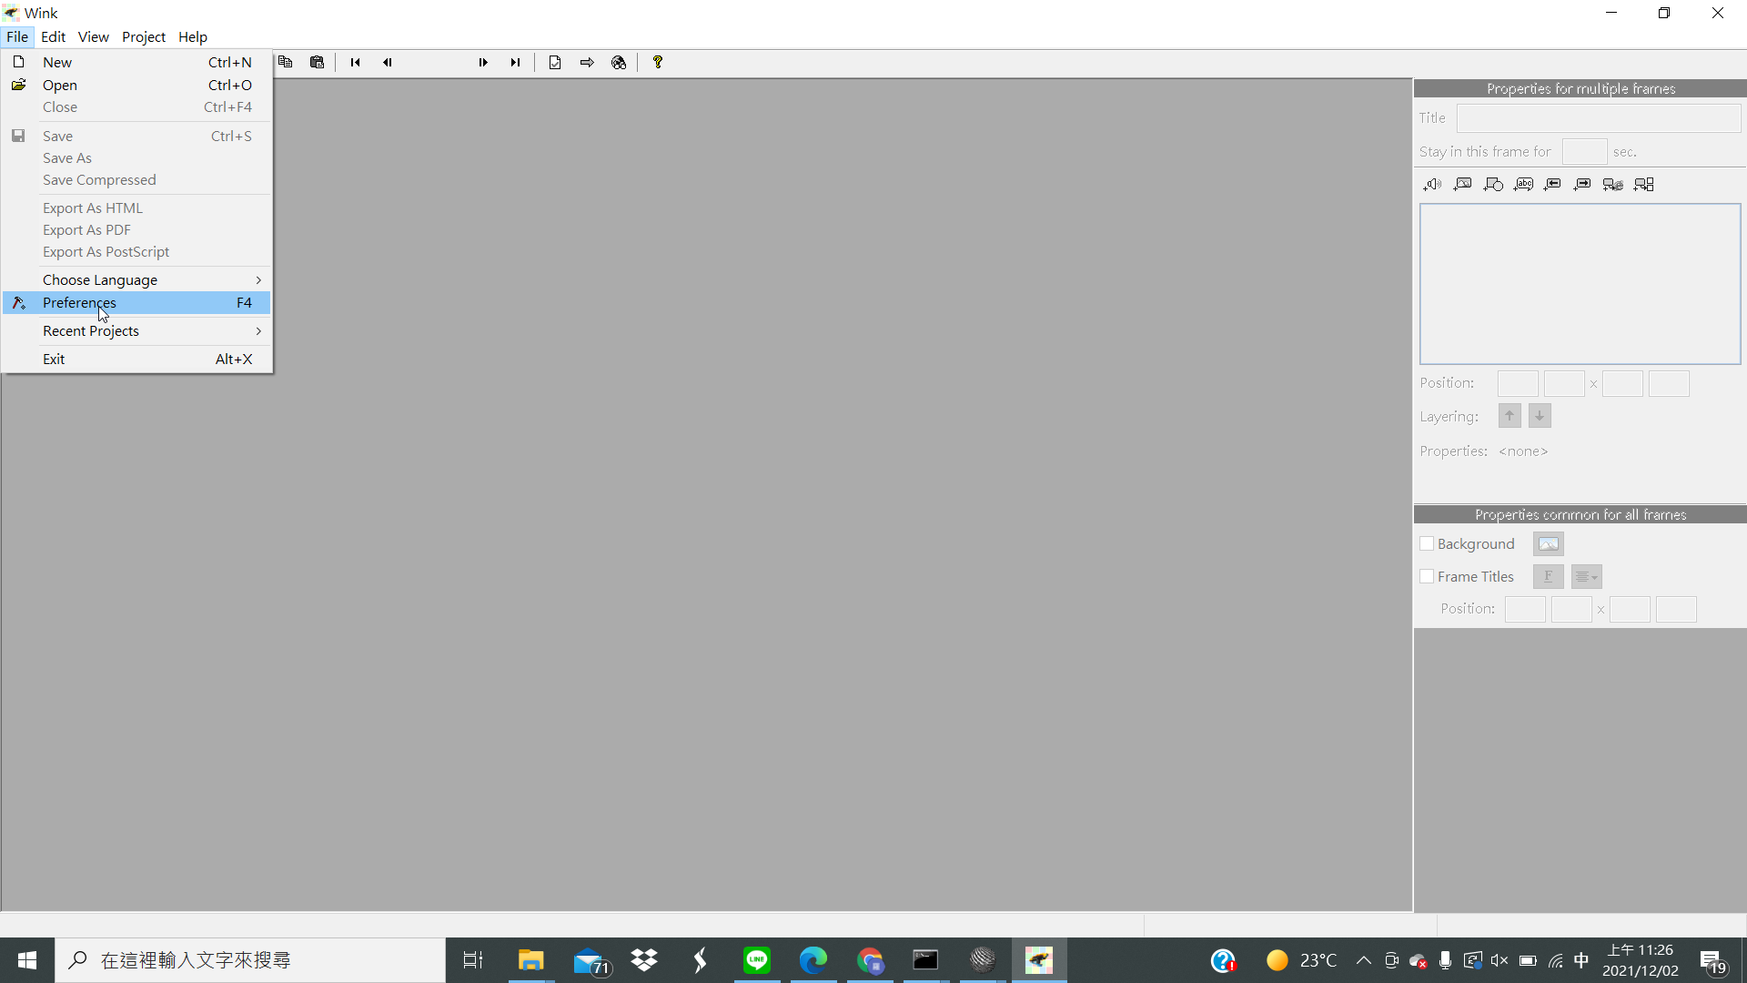Show hidden system tray icons chevron
Screen dimensions: 1747x983
tap(1363, 960)
